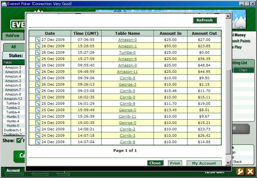Open details icon for 24 Dec 14:57:18 row
The height and width of the screenshot is (178, 257).
coord(37,135)
